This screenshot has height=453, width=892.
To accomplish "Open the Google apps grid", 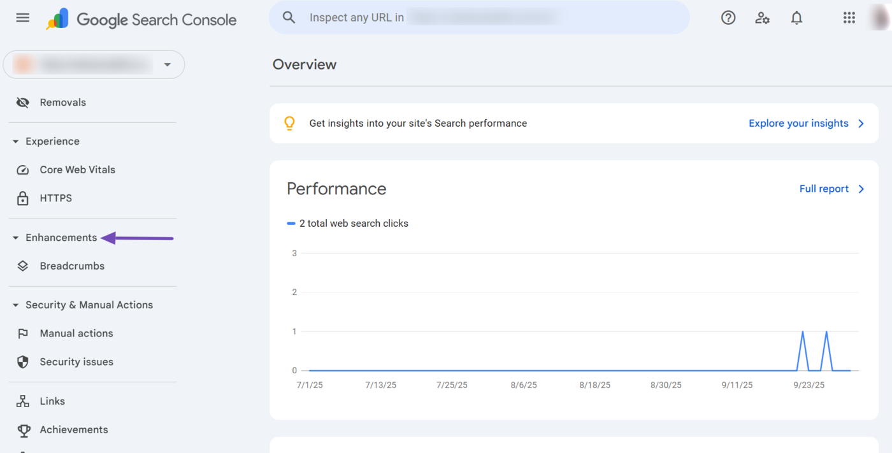I will [x=849, y=18].
